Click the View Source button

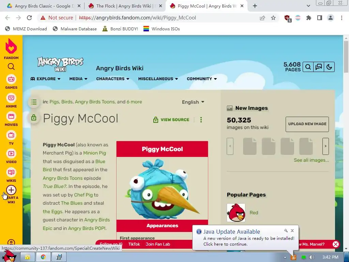tap(171, 120)
